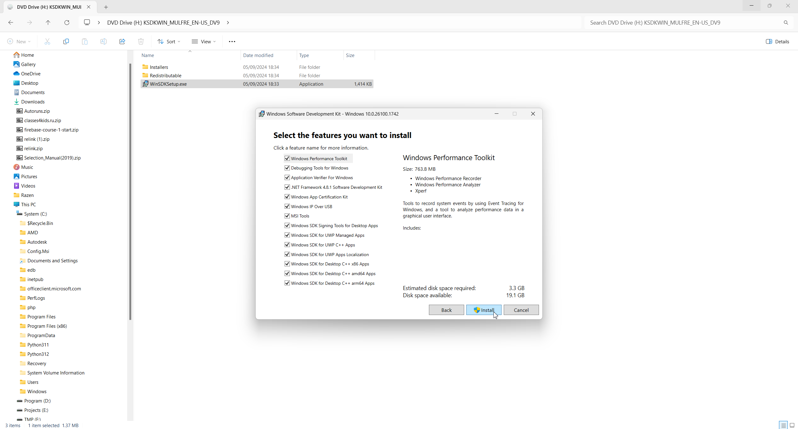Uncheck Windows IP Over USB feature

287,206
